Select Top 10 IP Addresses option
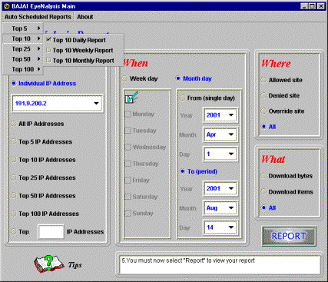Image resolution: width=328 pixels, height=282 pixels. pyautogui.click(x=14, y=160)
